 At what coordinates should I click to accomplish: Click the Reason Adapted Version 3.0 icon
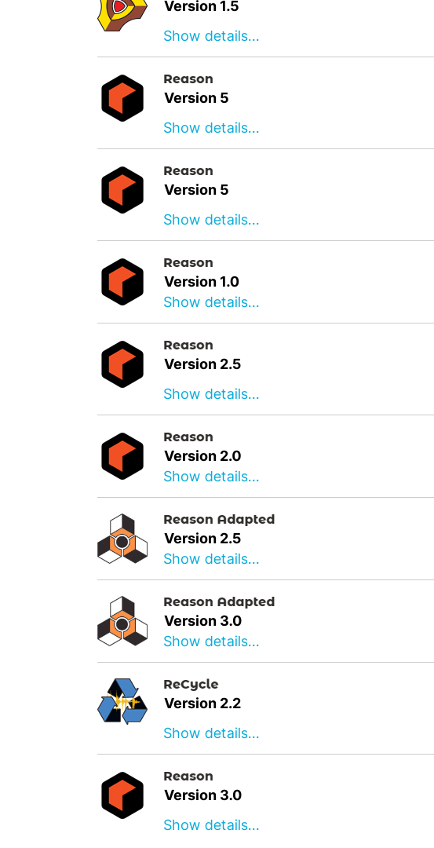coord(122,621)
